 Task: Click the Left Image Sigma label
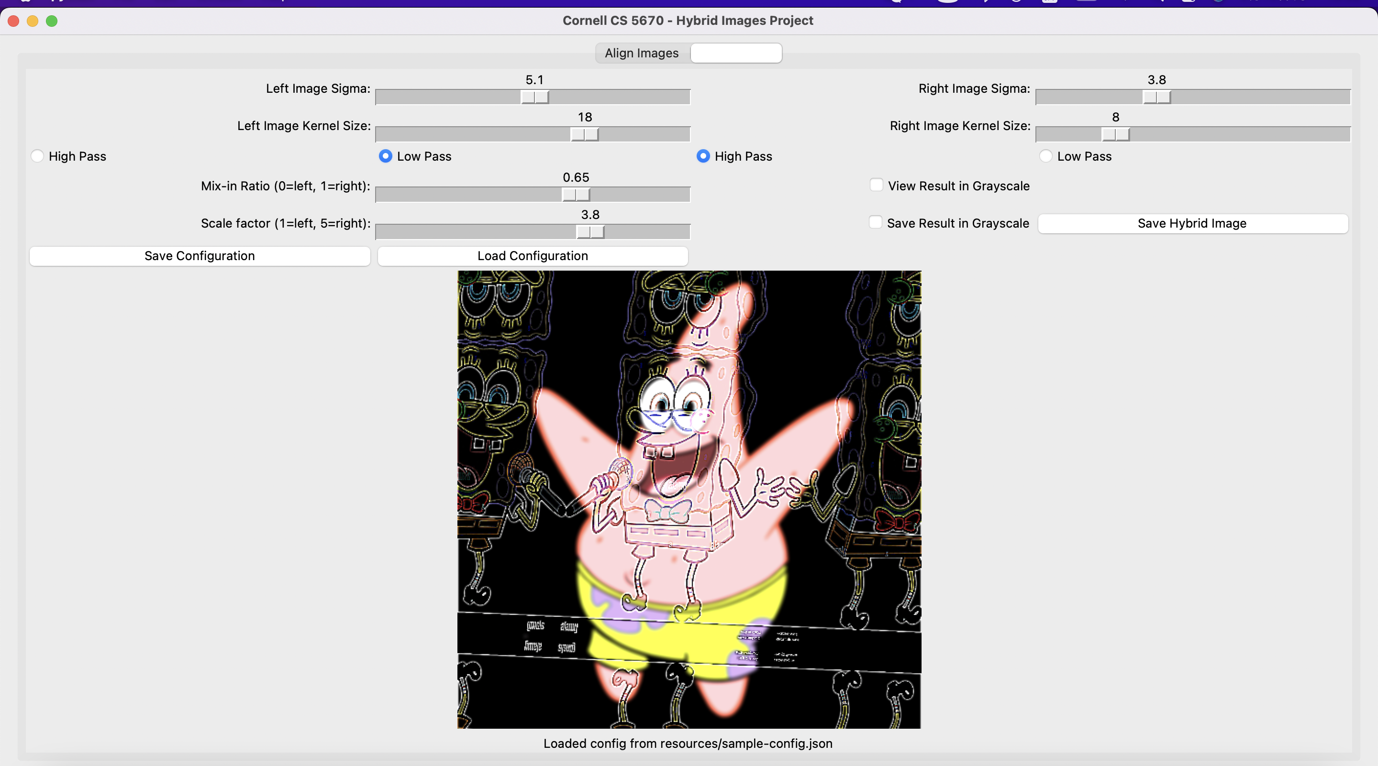[318, 88]
